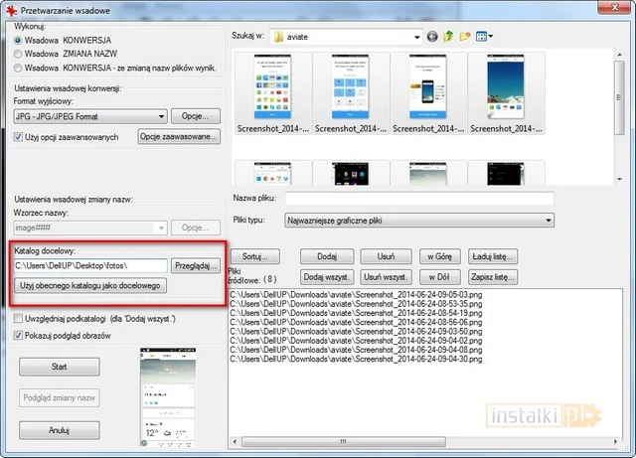Viewport: 636px width, 458px height.
Task: Toggle Użyj opcji zaawansowanych checkbox
Action: coord(18,136)
